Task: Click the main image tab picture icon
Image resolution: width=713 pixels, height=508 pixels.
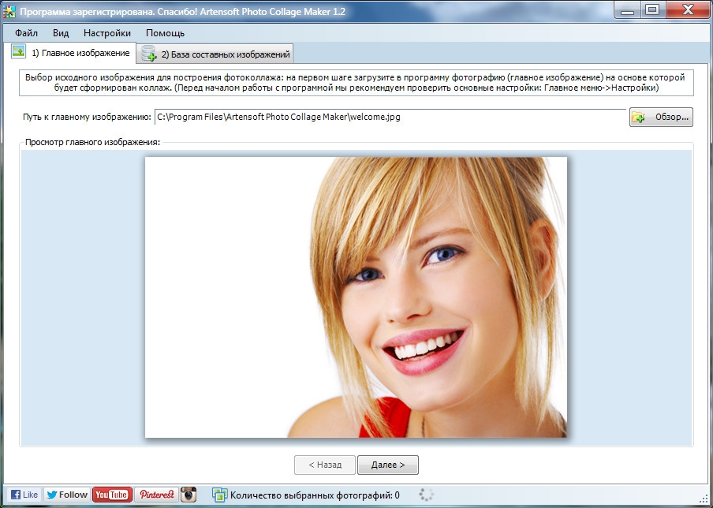Action: [19, 51]
